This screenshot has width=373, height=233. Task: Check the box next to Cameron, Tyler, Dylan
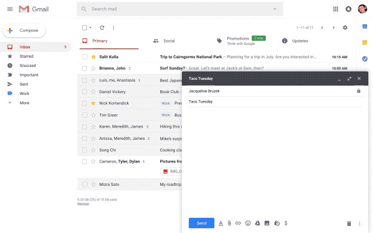click(85, 162)
